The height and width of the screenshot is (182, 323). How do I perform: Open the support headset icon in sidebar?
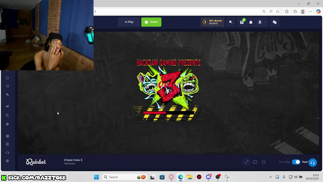point(7,152)
